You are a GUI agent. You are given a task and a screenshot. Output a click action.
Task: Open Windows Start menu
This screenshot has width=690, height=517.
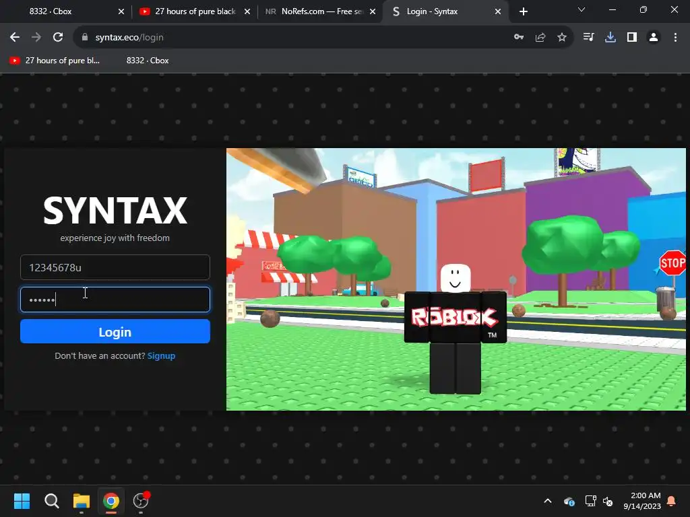pyautogui.click(x=22, y=501)
